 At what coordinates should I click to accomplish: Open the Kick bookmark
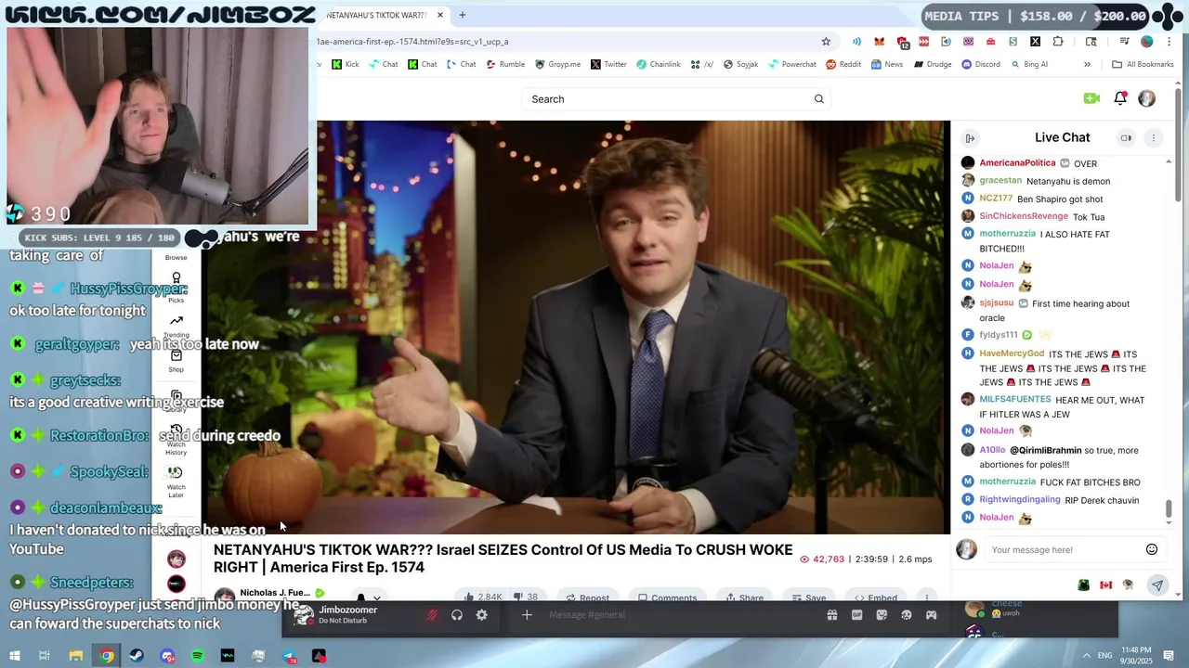345,65
